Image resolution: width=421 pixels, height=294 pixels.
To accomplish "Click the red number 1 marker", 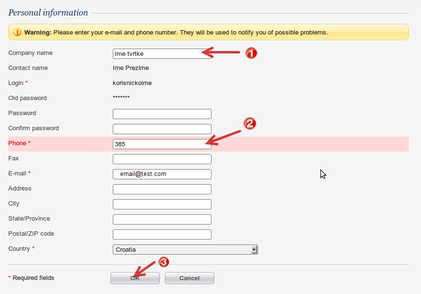I will [x=250, y=53].
